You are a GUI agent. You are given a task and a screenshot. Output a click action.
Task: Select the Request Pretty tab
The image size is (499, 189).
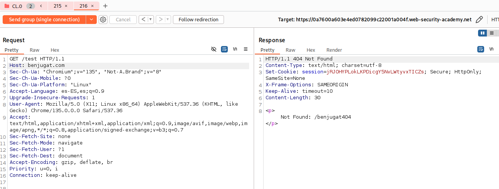[11, 50]
